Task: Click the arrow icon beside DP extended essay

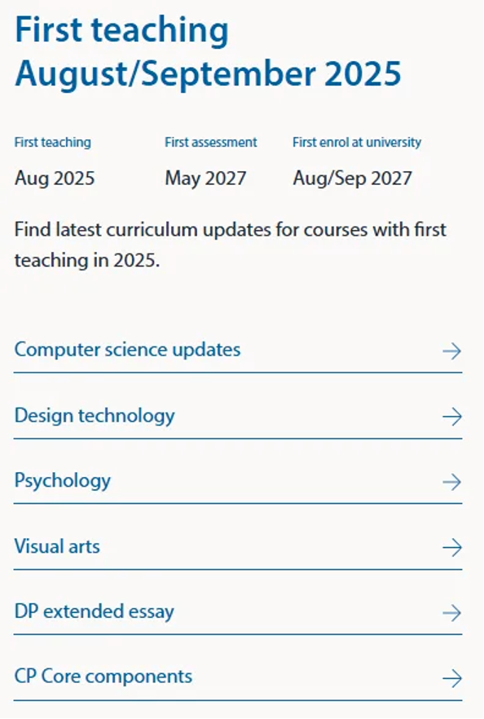Action: [452, 613]
